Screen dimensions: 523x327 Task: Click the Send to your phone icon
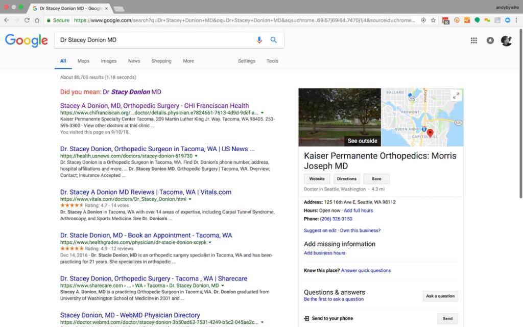pyautogui.click(x=306, y=318)
